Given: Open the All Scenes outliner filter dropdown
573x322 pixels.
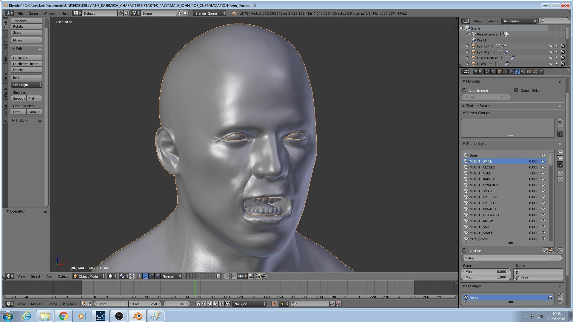Looking at the screenshot, I should pos(519,21).
